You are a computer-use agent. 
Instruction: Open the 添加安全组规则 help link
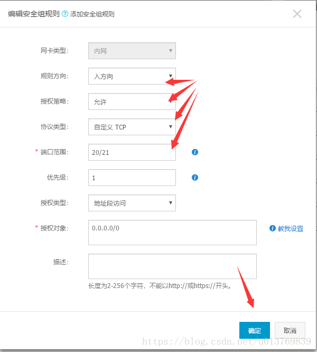click(92, 14)
